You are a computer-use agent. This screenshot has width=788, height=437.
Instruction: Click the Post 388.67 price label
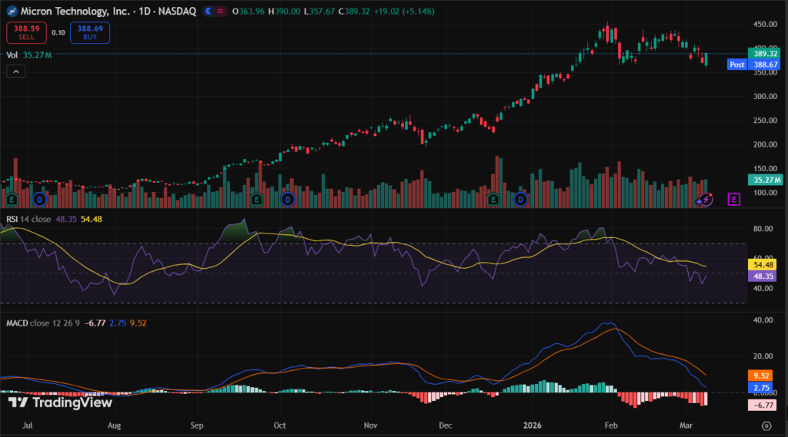pyautogui.click(x=754, y=65)
